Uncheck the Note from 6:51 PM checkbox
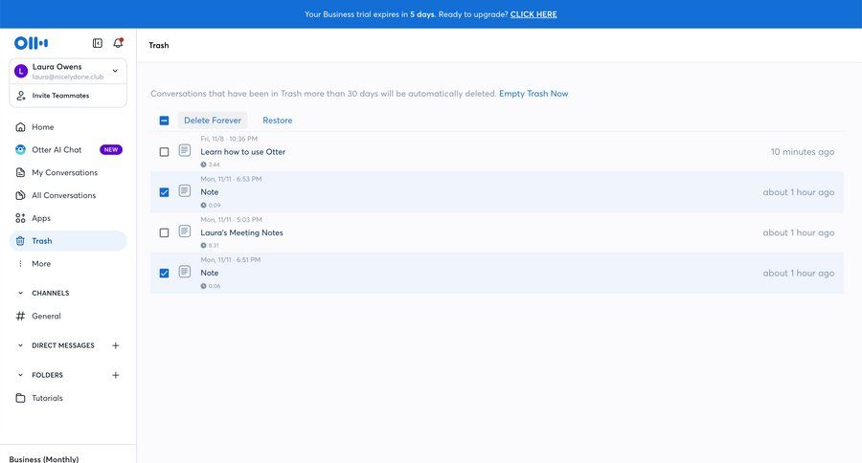862x463 pixels. (x=164, y=273)
